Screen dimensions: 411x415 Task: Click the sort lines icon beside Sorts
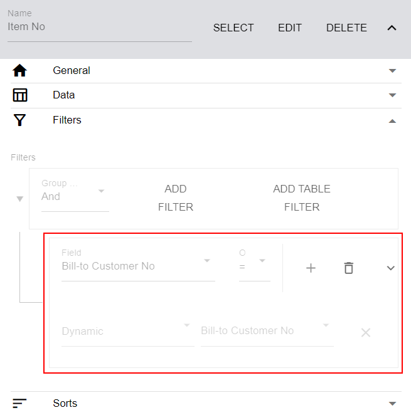(19, 403)
